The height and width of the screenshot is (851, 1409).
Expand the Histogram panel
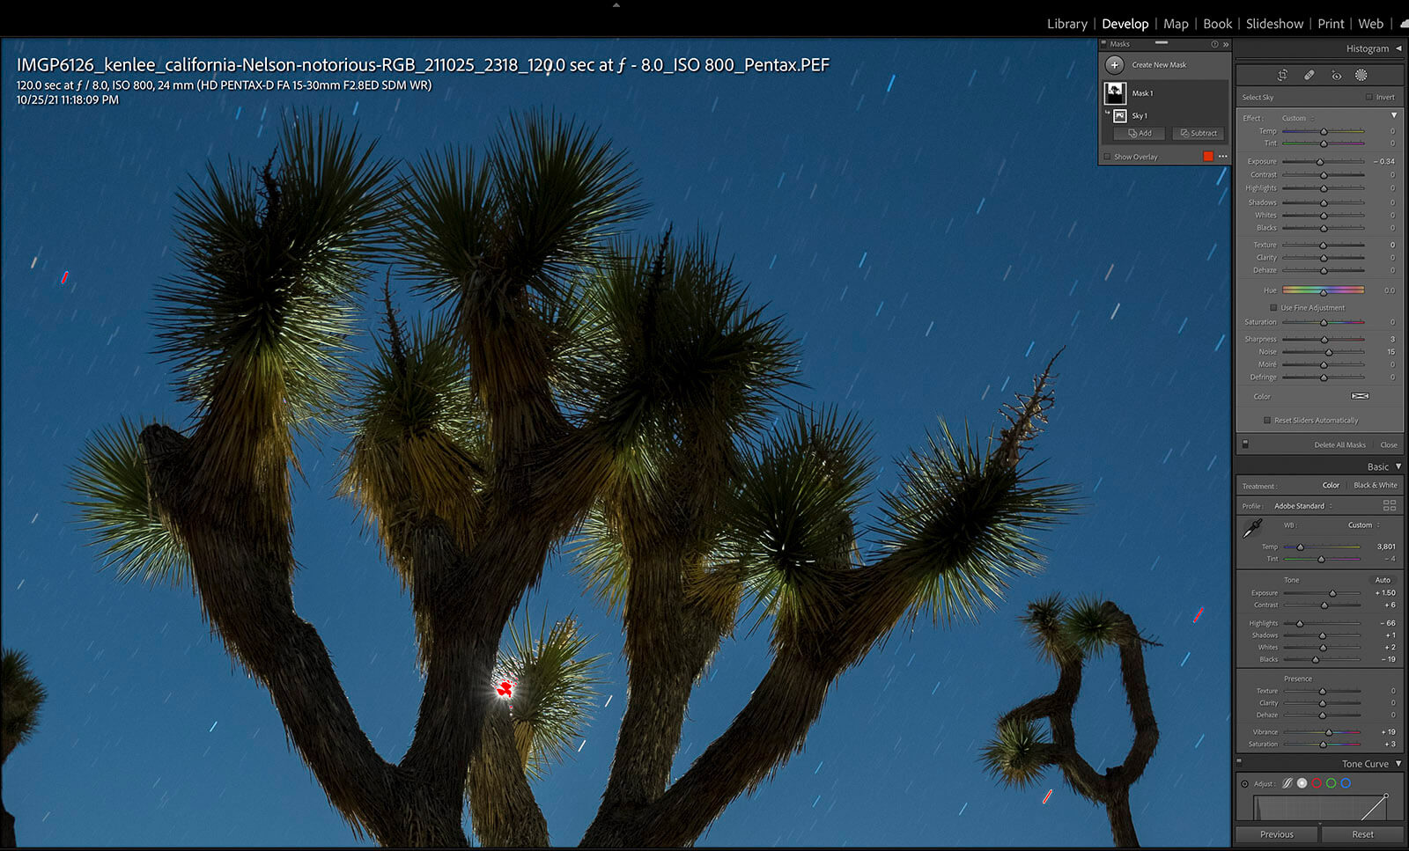coord(1398,48)
